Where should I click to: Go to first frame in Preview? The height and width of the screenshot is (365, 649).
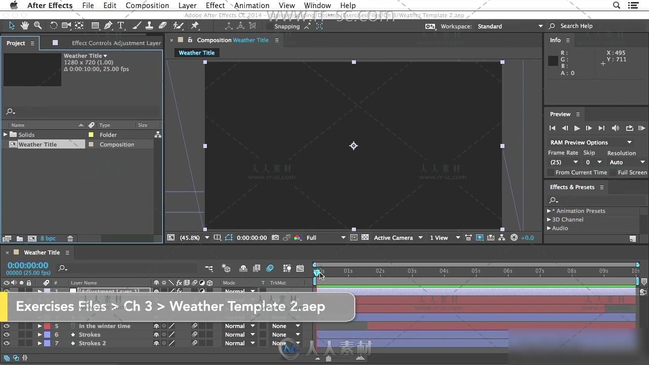coord(553,128)
